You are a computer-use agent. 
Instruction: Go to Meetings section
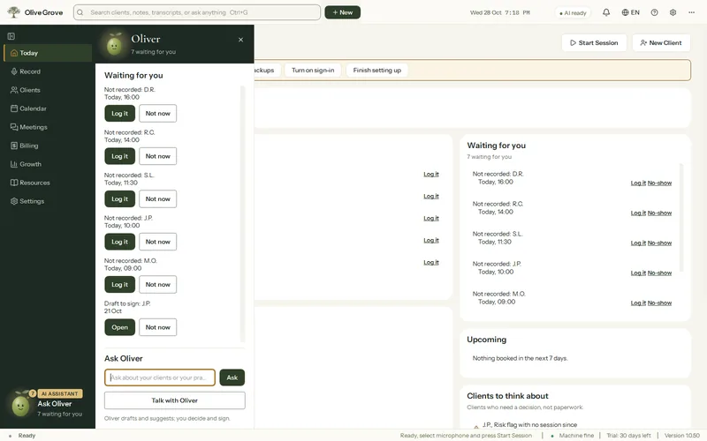coord(48,127)
